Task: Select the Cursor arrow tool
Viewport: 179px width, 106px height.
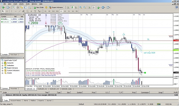Action: (3, 11)
